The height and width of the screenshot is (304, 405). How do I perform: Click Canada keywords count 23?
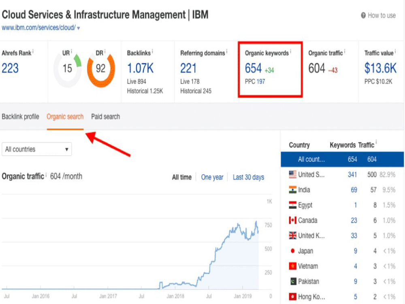(x=354, y=221)
